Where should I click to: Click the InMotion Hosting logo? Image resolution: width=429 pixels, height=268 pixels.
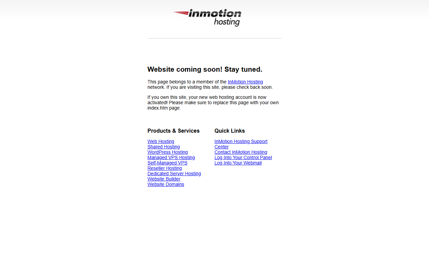(207, 18)
